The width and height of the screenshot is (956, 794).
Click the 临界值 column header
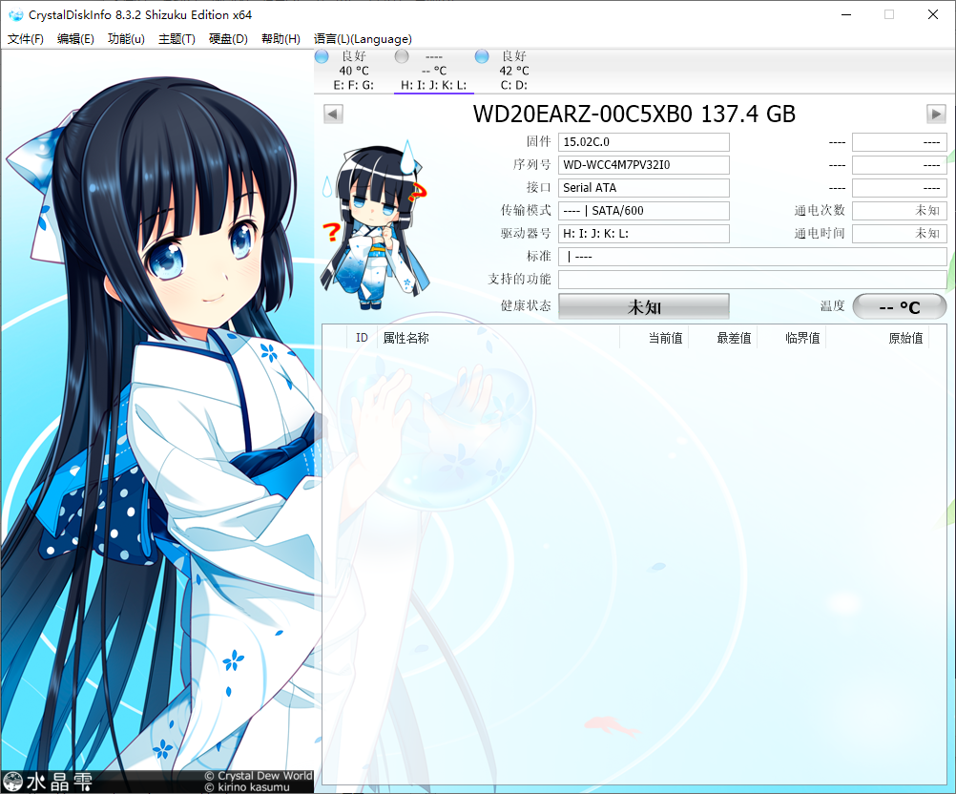click(x=791, y=338)
